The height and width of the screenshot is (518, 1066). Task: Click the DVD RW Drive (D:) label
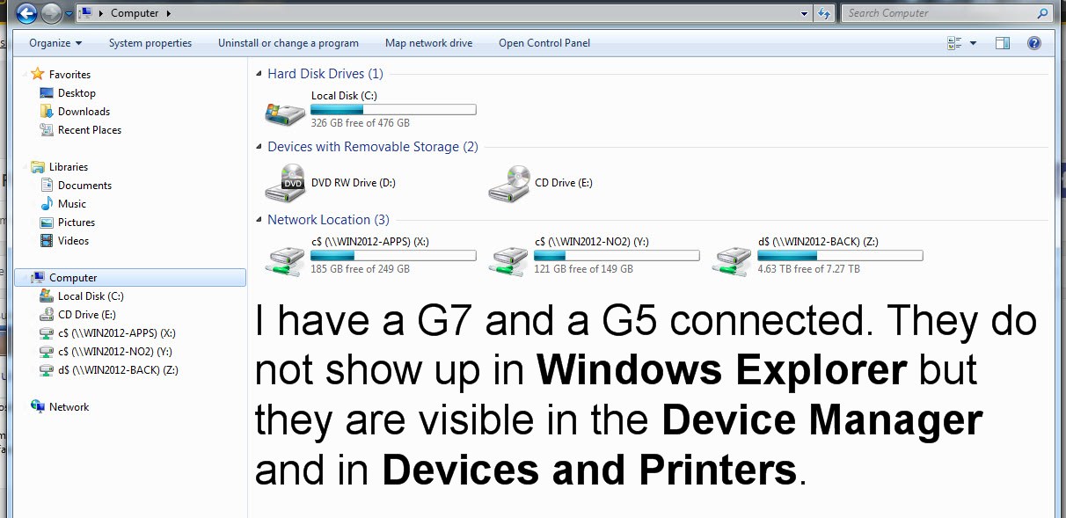[x=354, y=183]
